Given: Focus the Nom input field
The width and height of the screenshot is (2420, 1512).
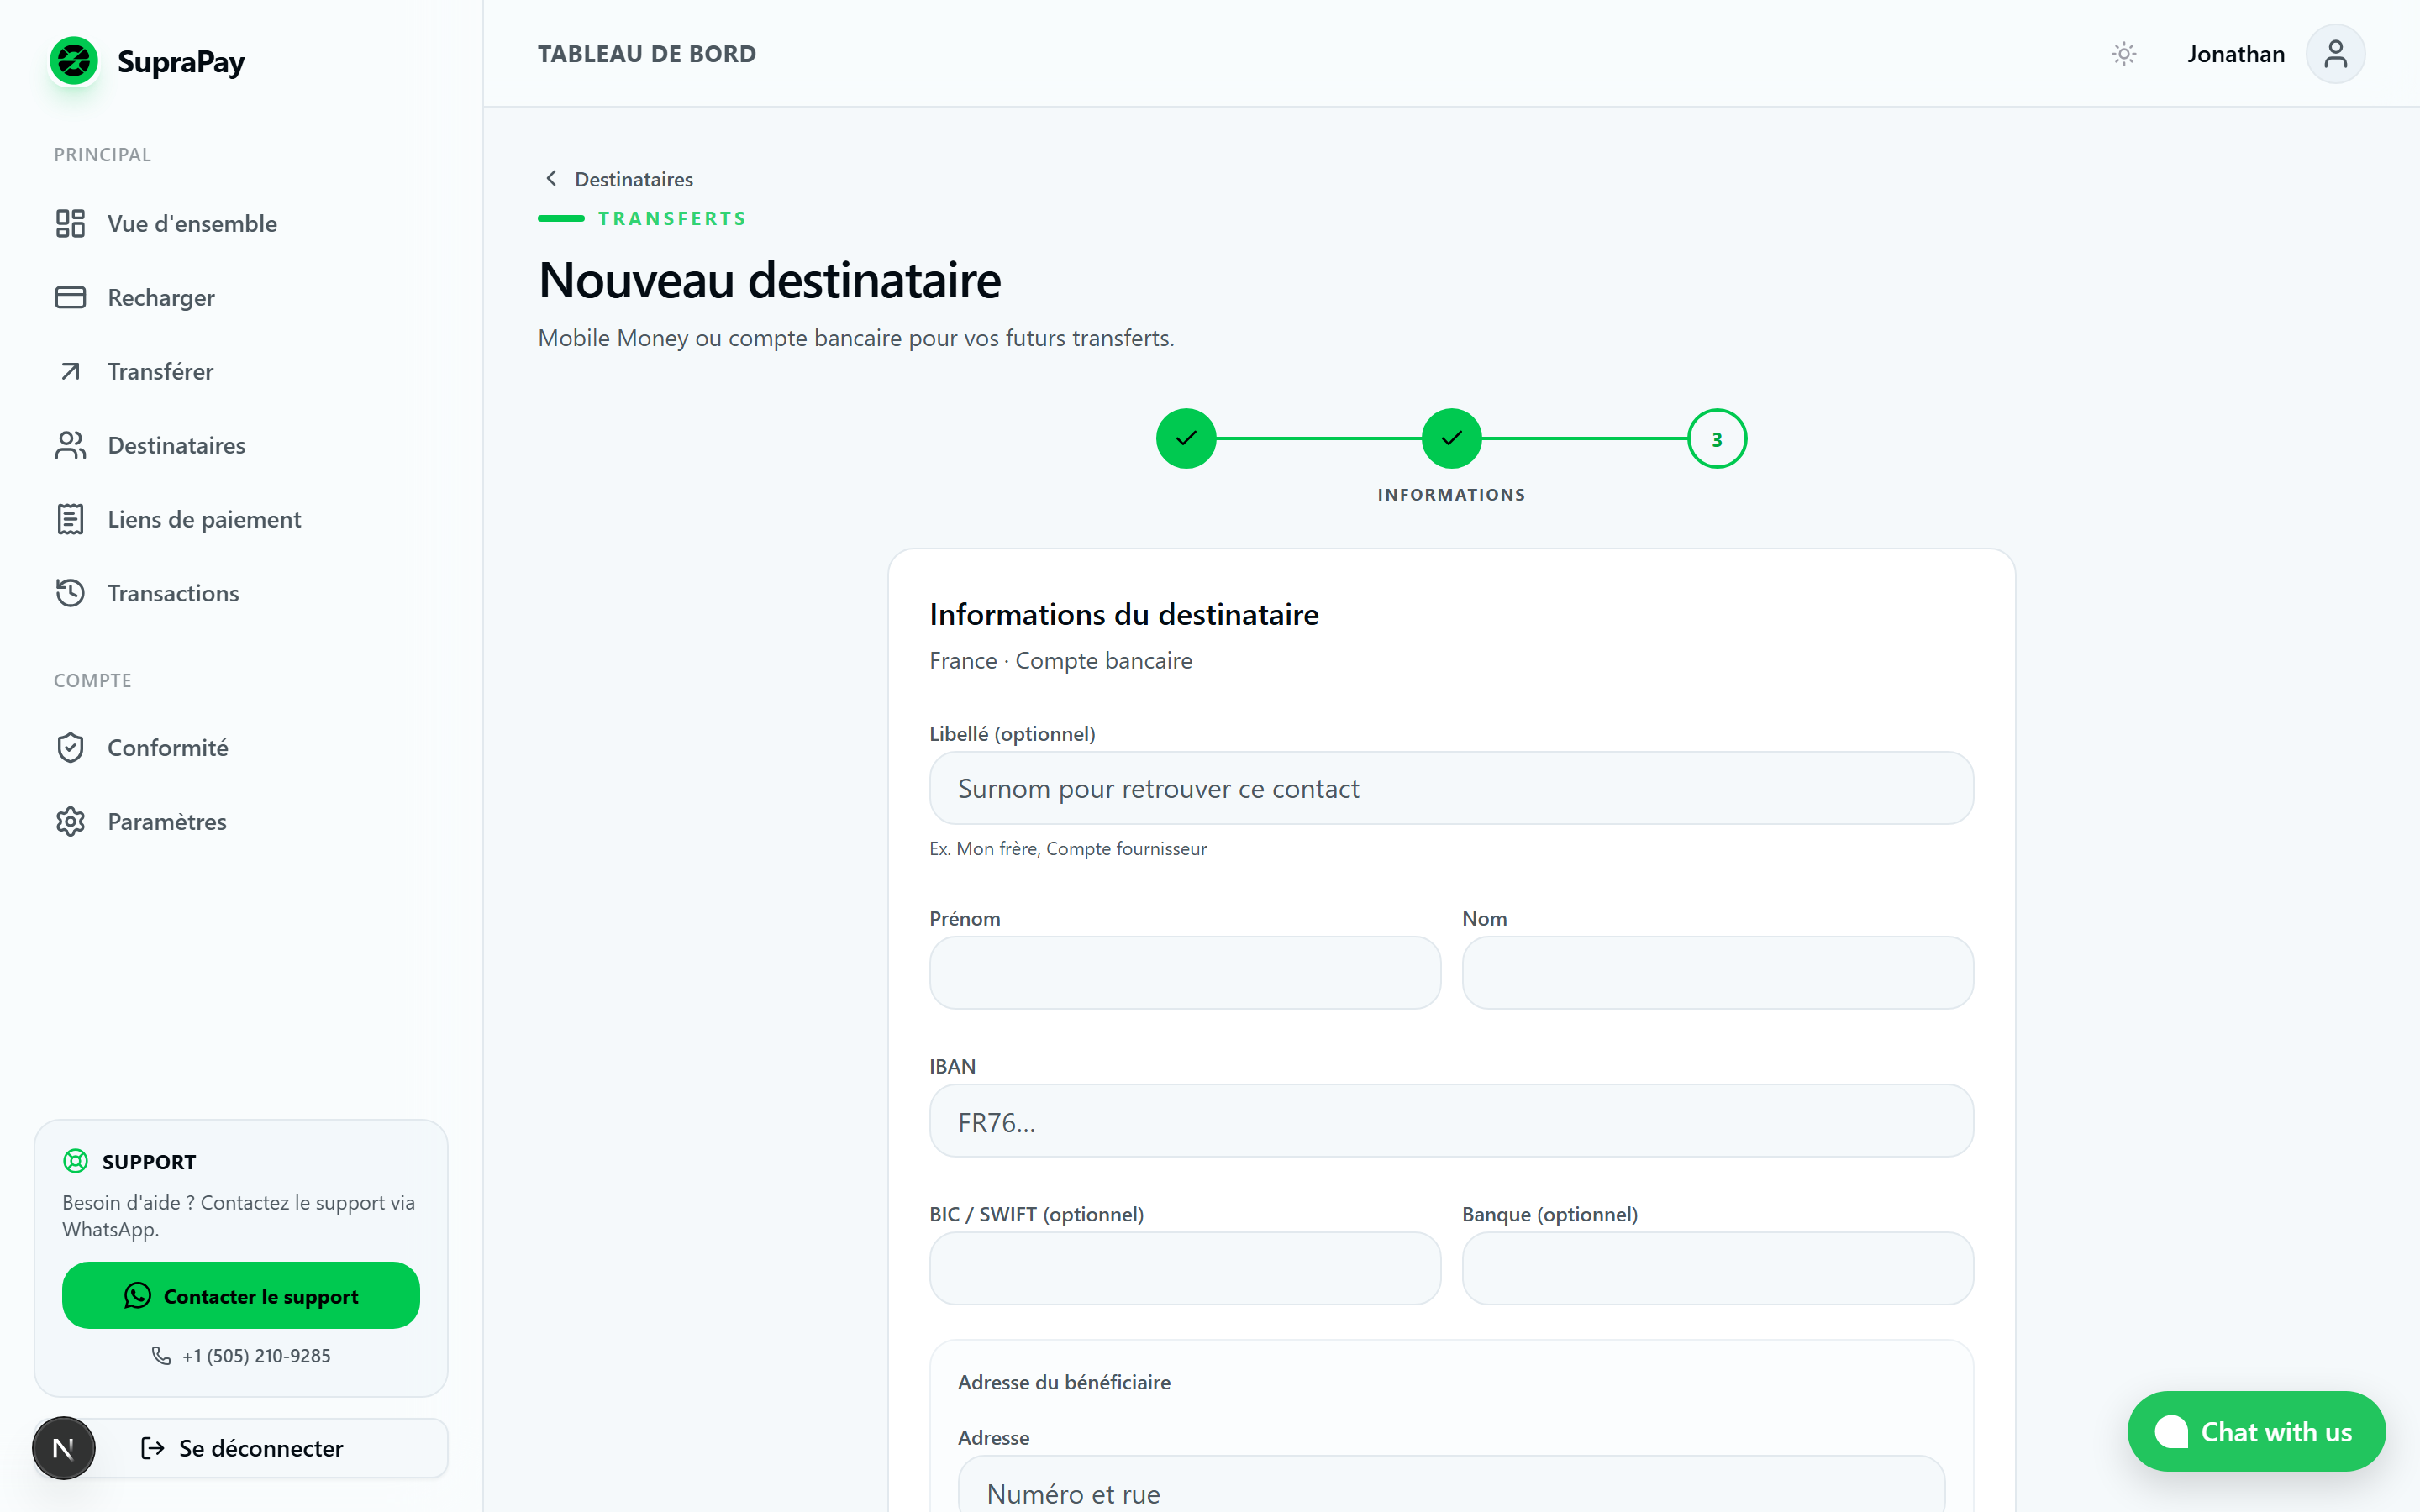Looking at the screenshot, I should 1718,972.
